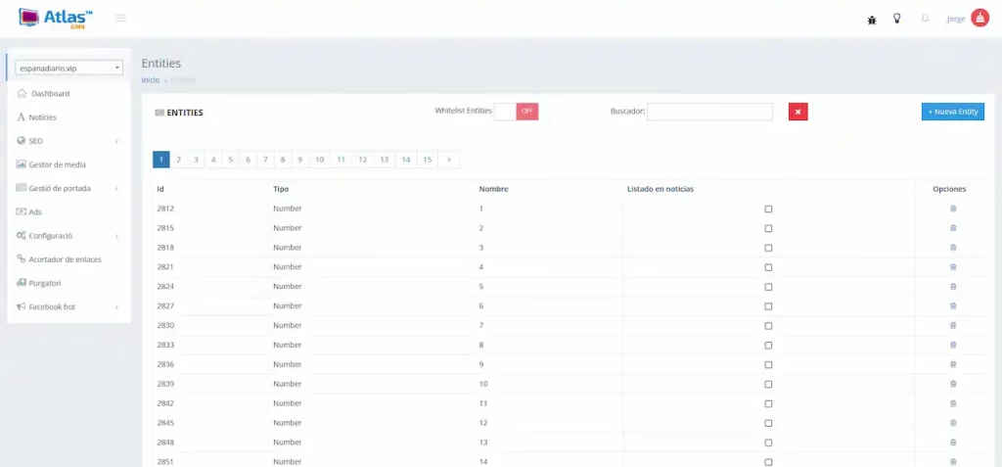Check Listado en noticias for entity 2839
Screen dimensions: 1002x467
tap(768, 384)
